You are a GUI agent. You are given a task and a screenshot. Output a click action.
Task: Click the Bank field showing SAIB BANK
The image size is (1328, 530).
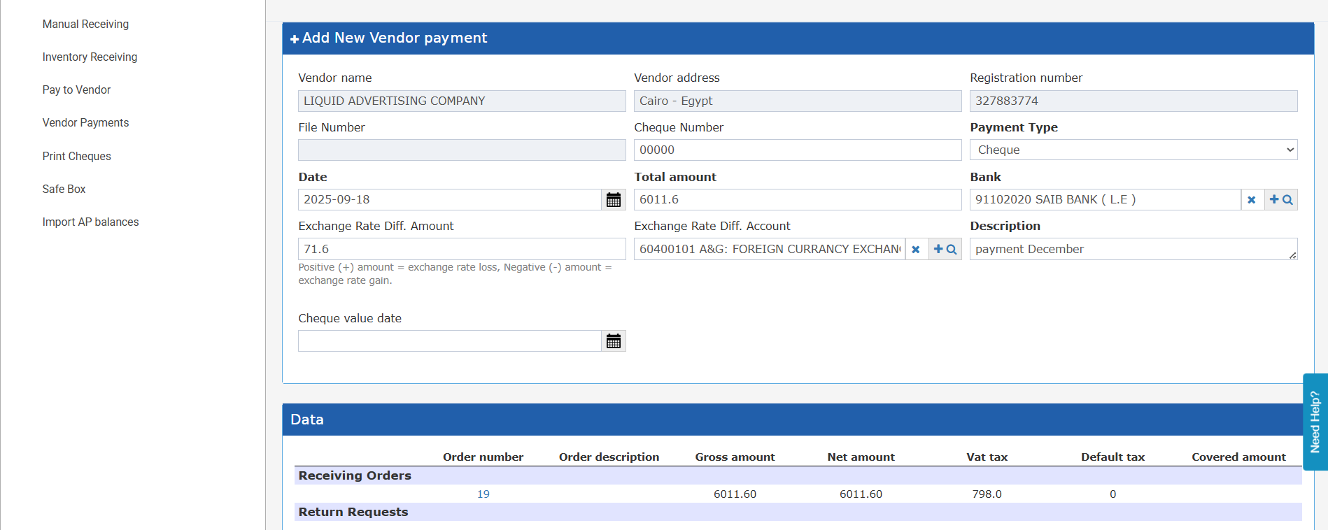tap(1106, 200)
